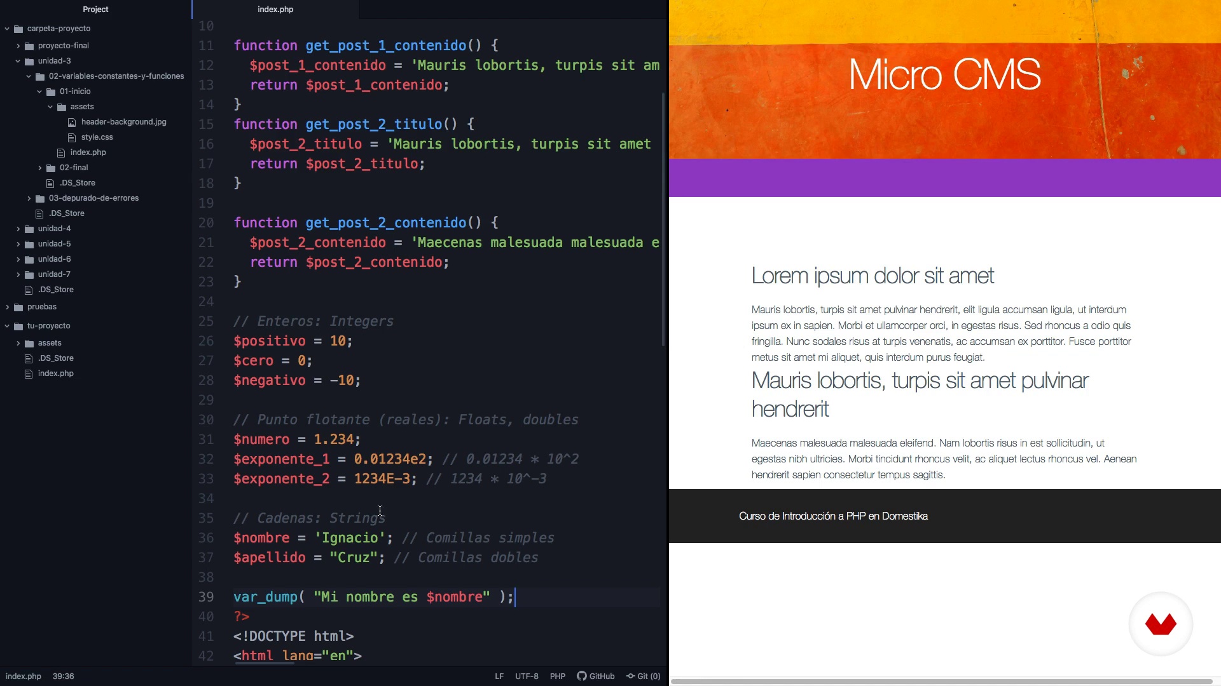
Task: Click the tu-proyecto index.php file icon
Action: 29,373
